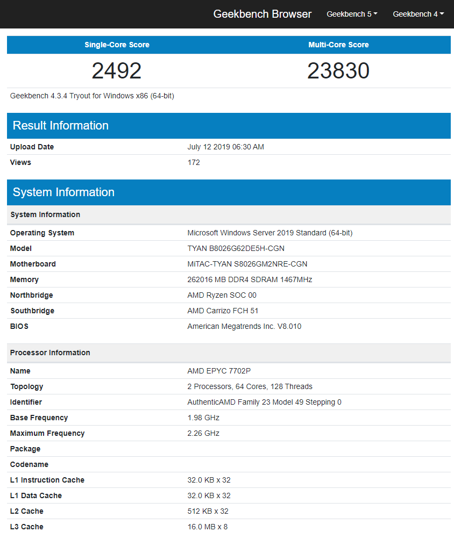Click Microsoft Windows Server 2019 Standard value
Viewport: 454px width, 539px height.
pos(270,233)
